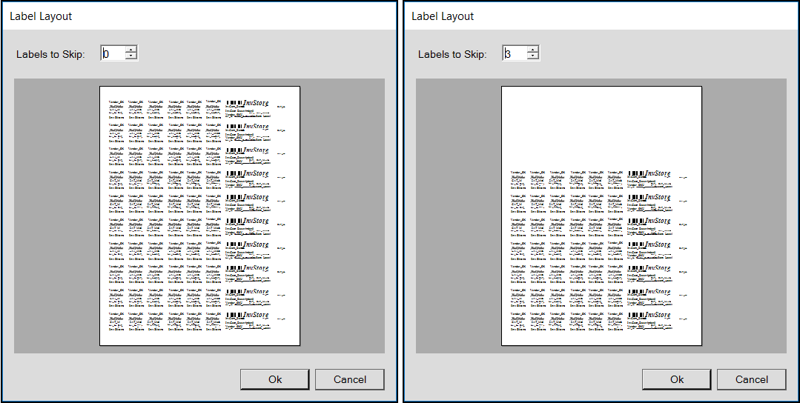Click the left window's Label Layout title
Screen dimensions: 800x403
[x=41, y=16]
